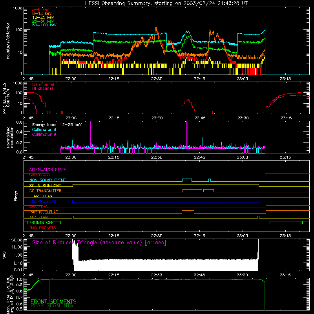Click the counts/s/detector axis title
This screenshot has height=314, width=314.
8,41
